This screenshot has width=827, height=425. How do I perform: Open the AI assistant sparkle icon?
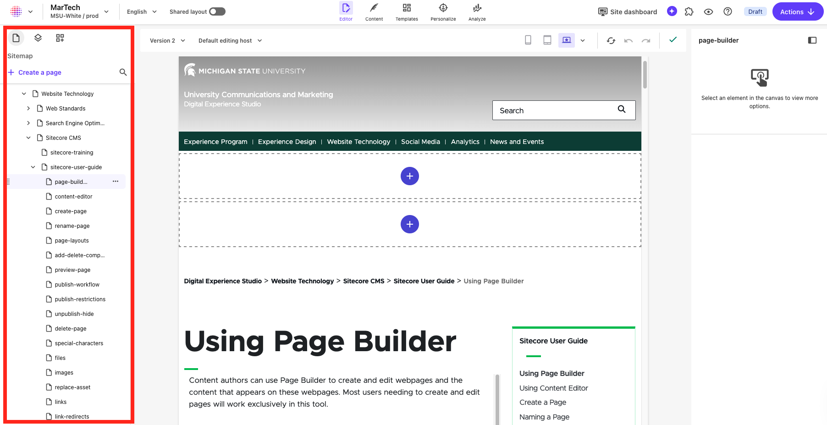(x=672, y=11)
